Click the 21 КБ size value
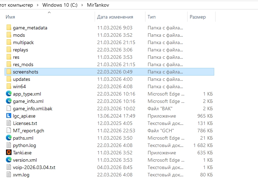This screenshot has height=189, width=258. pos(206,138)
